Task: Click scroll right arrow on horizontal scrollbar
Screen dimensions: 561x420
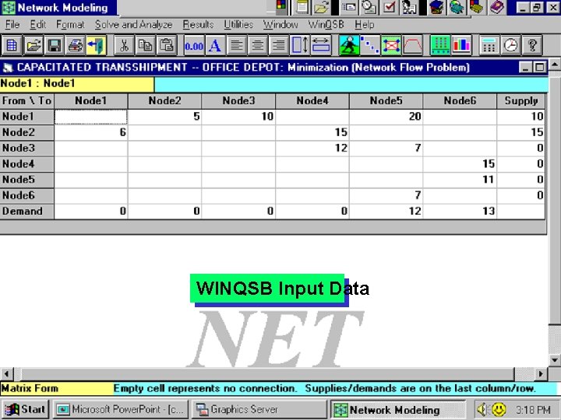Action: point(541,374)
